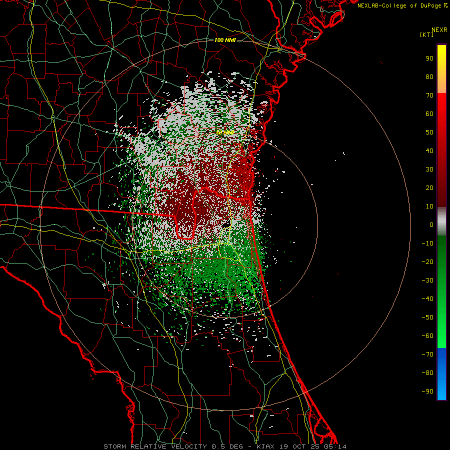Select the positive 80 knot scale label

[x=429, y=77]
